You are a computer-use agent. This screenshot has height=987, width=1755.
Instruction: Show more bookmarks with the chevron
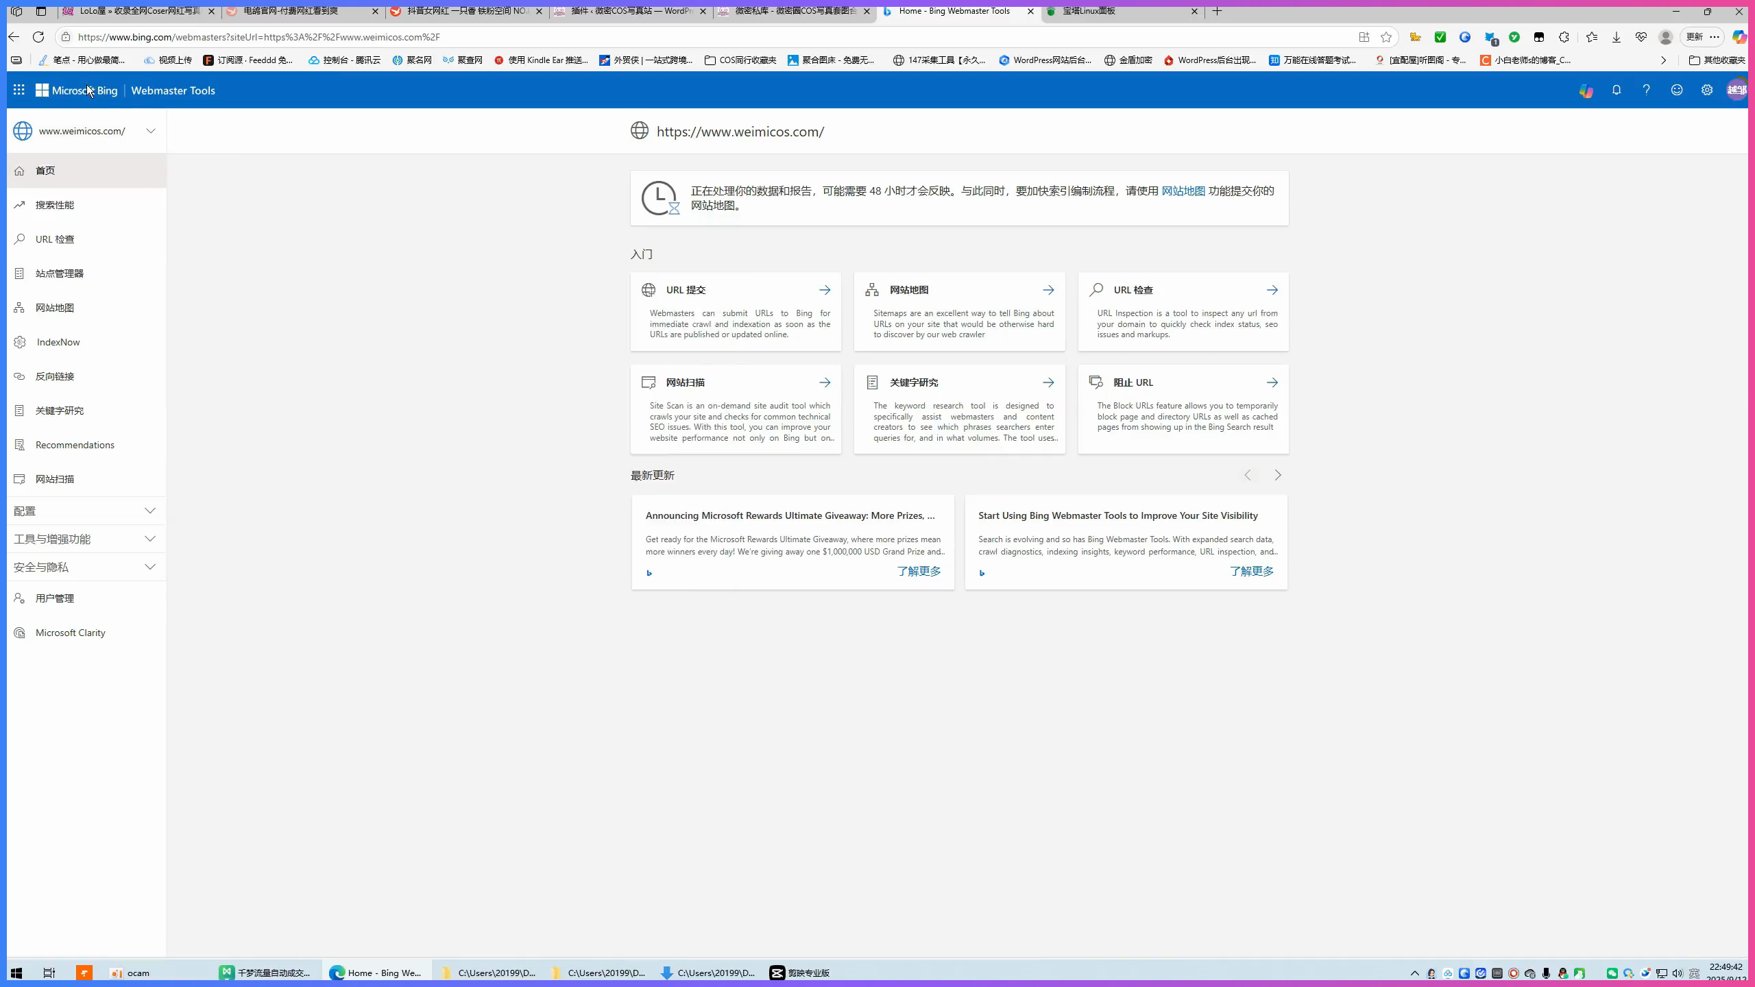[x=1663, y=60]
